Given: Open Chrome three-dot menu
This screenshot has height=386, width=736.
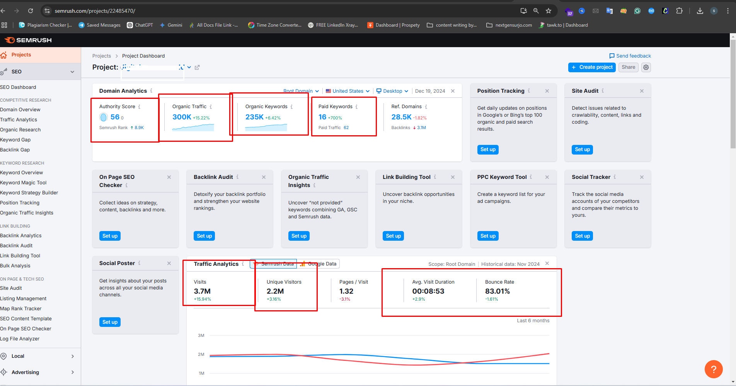Looking at the screenshot, I should tap(728, 11).
